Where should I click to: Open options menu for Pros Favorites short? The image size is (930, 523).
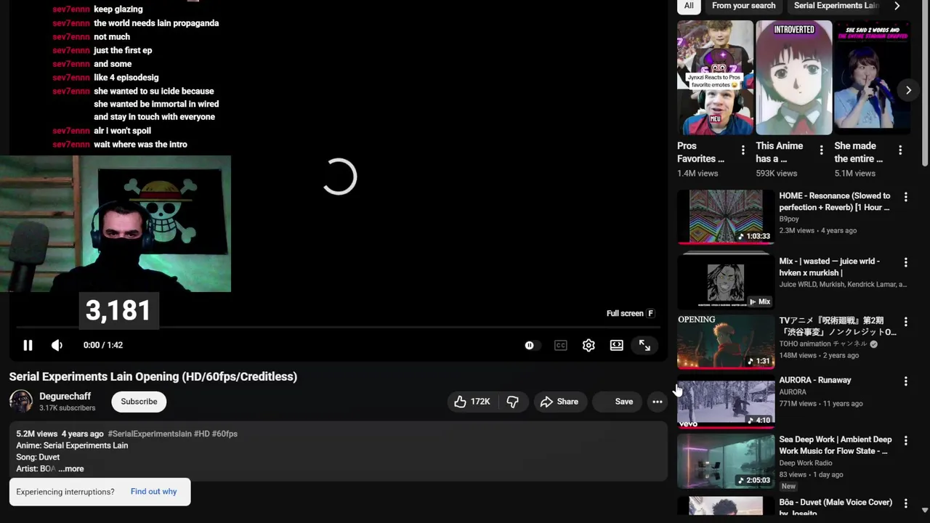[743, 150]
